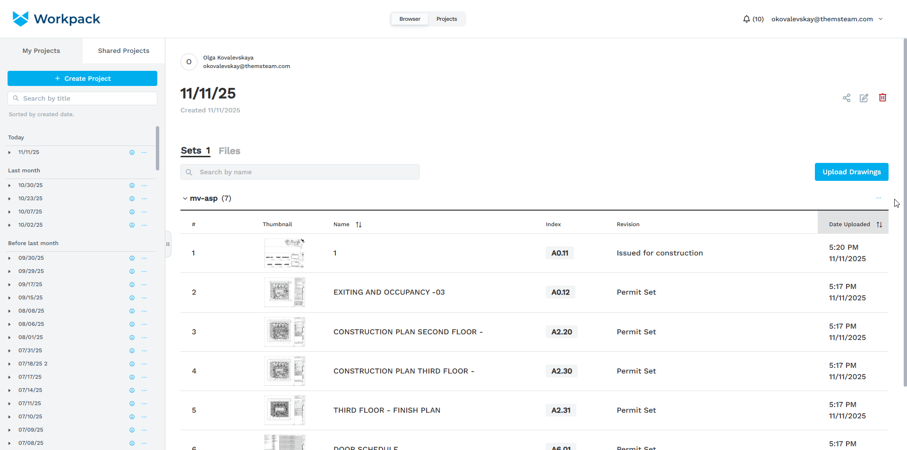The width and height of the screenshot is (907, 450).
Task: Open the user account dropdown arrow
Action: tap(881, 19)
